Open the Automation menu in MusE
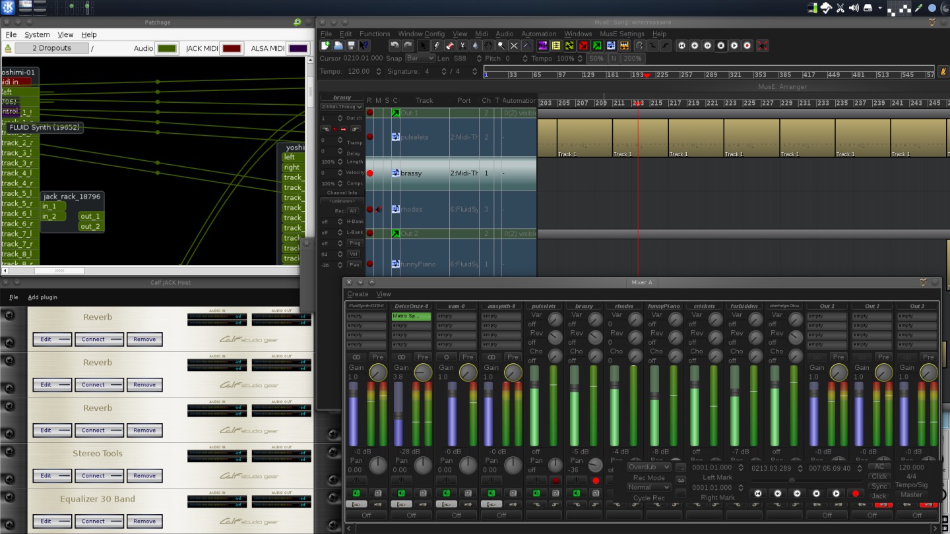 point(538,34)
